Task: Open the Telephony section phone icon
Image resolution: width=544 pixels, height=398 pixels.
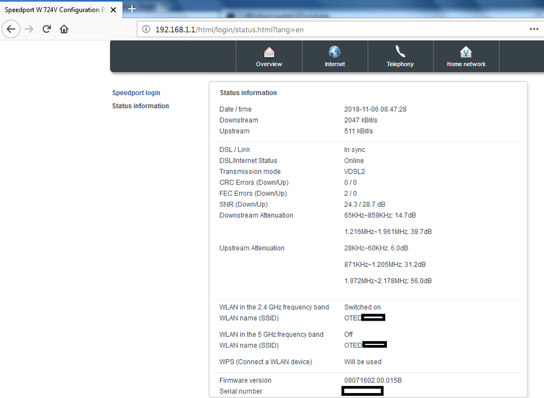Action: pos(400,51)
